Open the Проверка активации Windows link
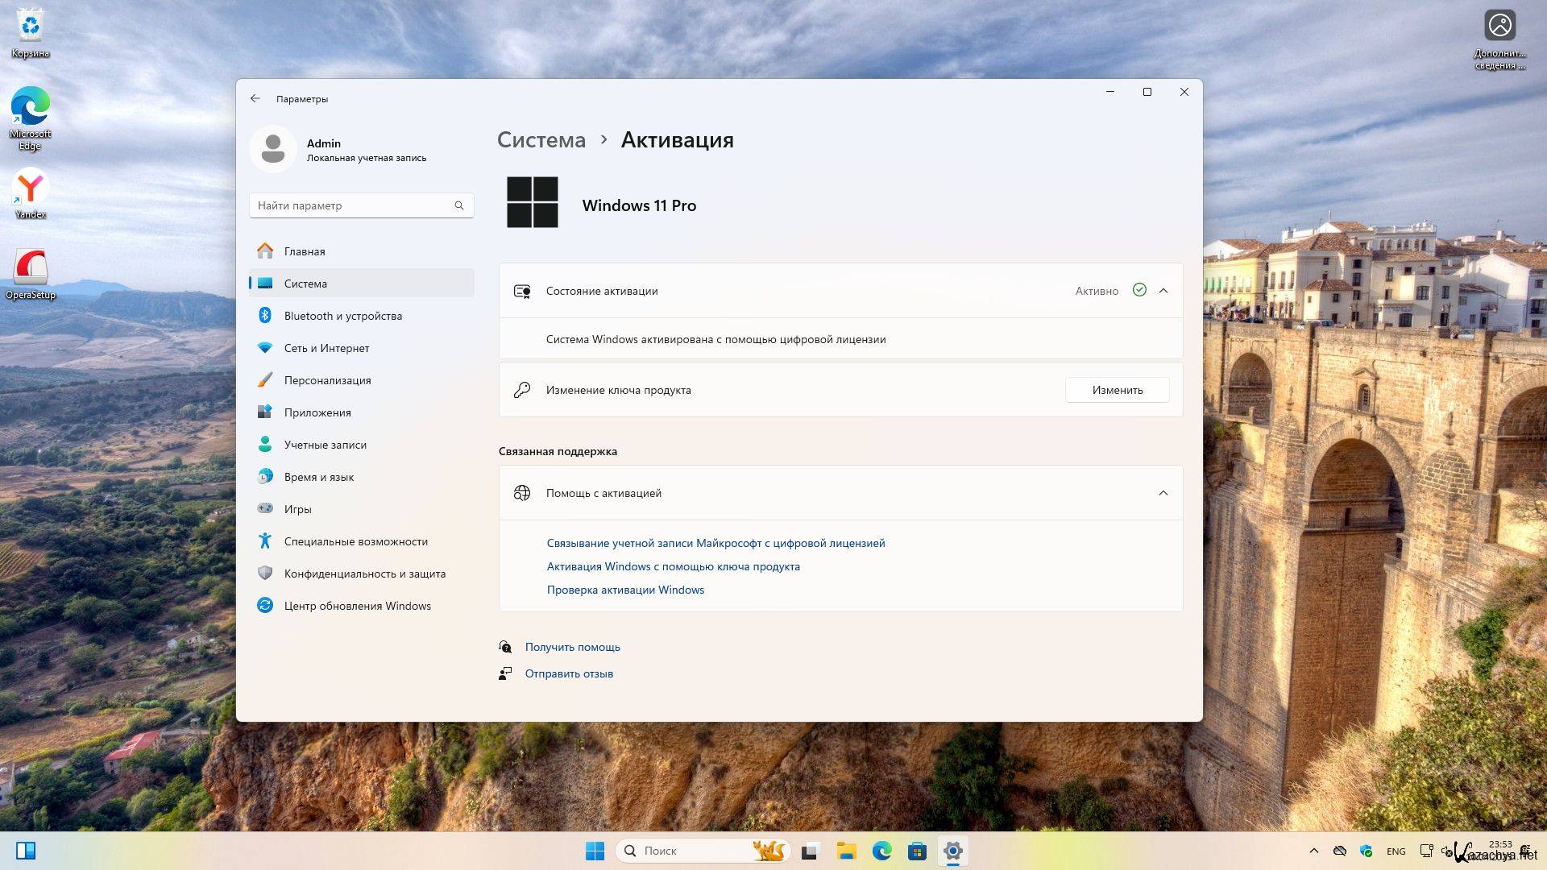Screen dimensions: 1547x870 (625, 590)
